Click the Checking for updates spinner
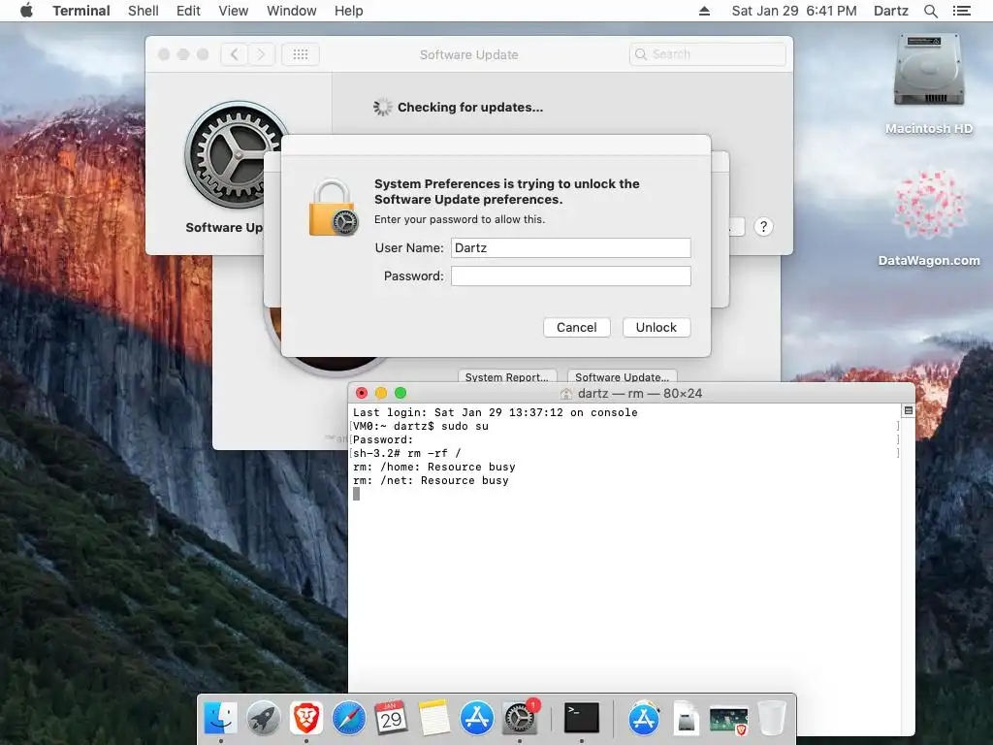 pos(382,107)
